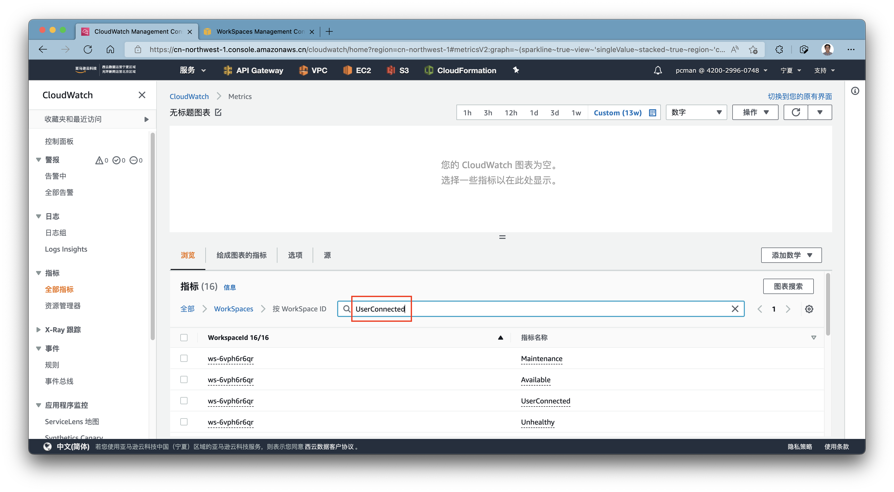Image resolution: width=894 pixels, height=492 pixels.
Task: Open the CloudFormation service shortcut
Action: 460,70
